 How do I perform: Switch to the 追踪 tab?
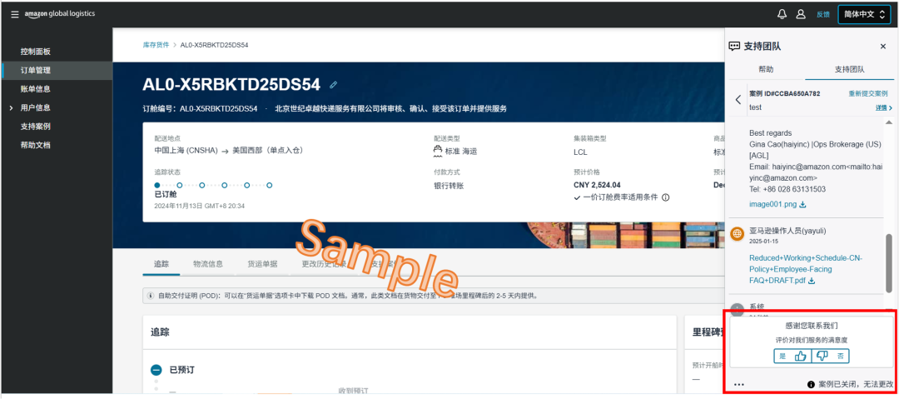[x=161, y=264]
